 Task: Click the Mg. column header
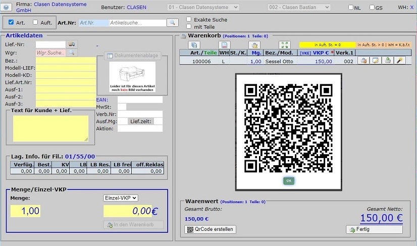[x=256, y=53]
